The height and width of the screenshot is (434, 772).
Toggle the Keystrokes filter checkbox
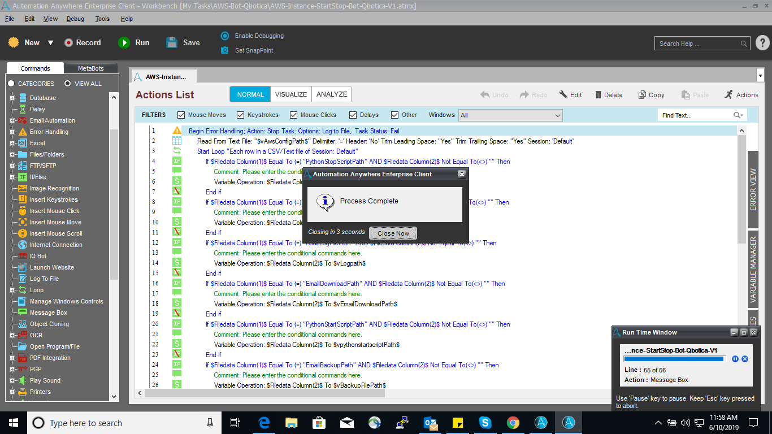(241, 115)
